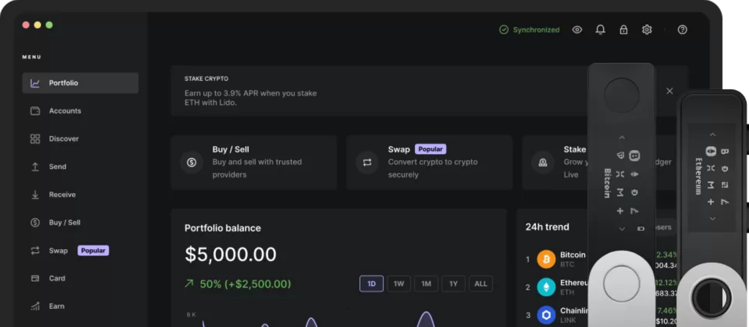Click the Card icon in sidebar
Screen dimensions: 749x327
[x=35, y=278]
